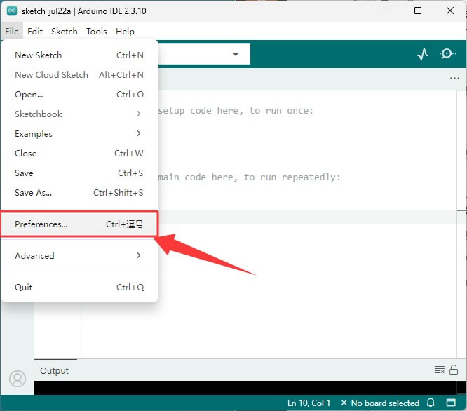This screenshot has height=411, width=467.
Task: Click Ln 10, Col 1 cursor position
Action: pos(309,403)
